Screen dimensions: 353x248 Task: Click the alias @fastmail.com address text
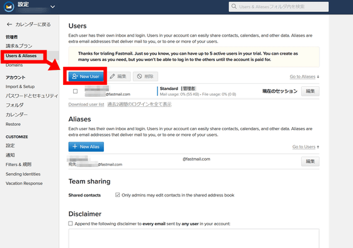(x=196, y=159)
